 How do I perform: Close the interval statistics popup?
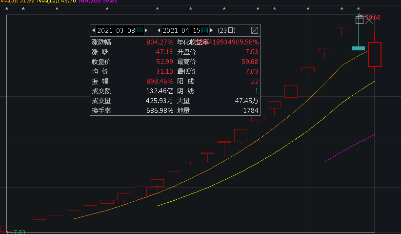(x=254, y=30)
